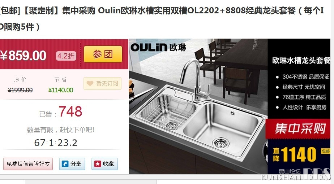Click the 包邮 free shipping tag on banner
The width and height of the screenshot is (334, 184).
click(325, 151)
